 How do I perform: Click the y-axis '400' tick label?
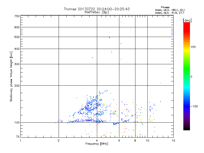[x=17, y=49]
